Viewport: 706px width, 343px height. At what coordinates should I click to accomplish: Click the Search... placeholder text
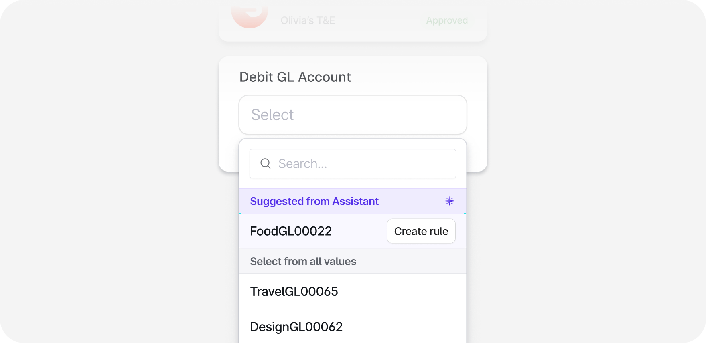303,164
